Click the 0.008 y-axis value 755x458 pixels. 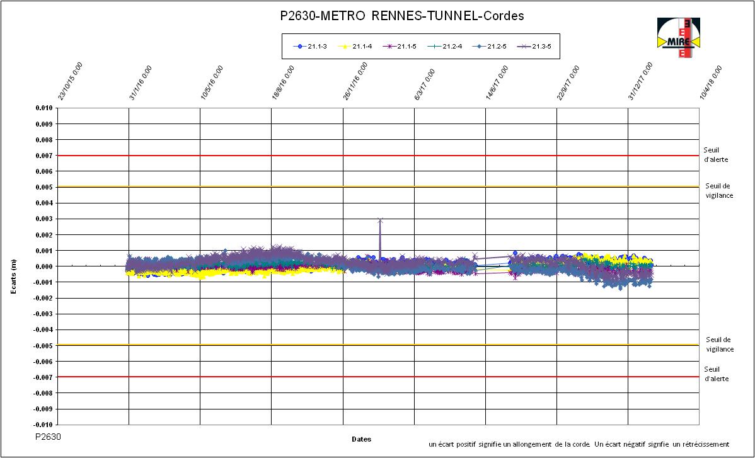(x=43, y=139)
